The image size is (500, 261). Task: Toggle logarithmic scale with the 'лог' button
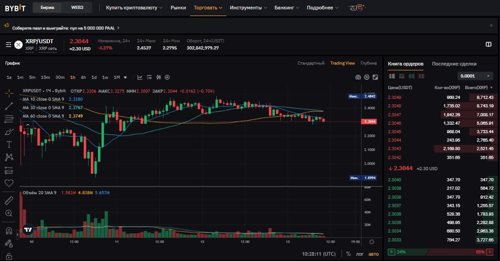[360, 254]
